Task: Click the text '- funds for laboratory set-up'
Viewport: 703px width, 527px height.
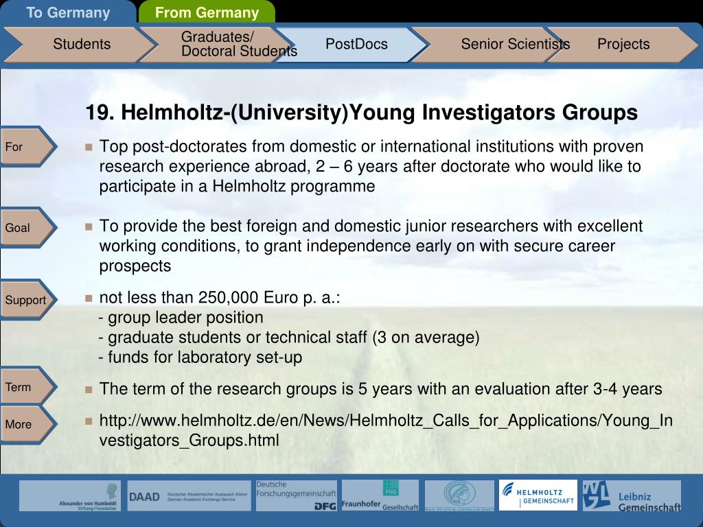Action: click(x=200, y=357)
